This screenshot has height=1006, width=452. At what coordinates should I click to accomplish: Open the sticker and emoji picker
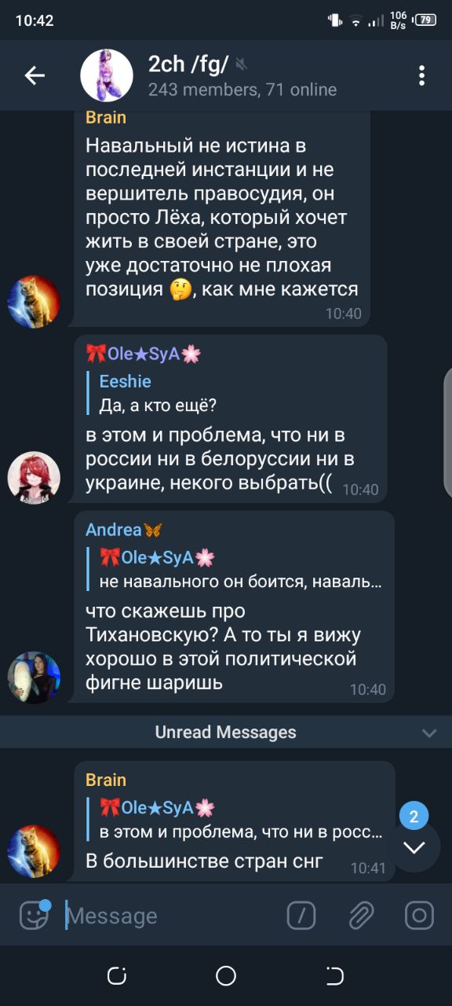pyautogui.click(x=34, y=915)
